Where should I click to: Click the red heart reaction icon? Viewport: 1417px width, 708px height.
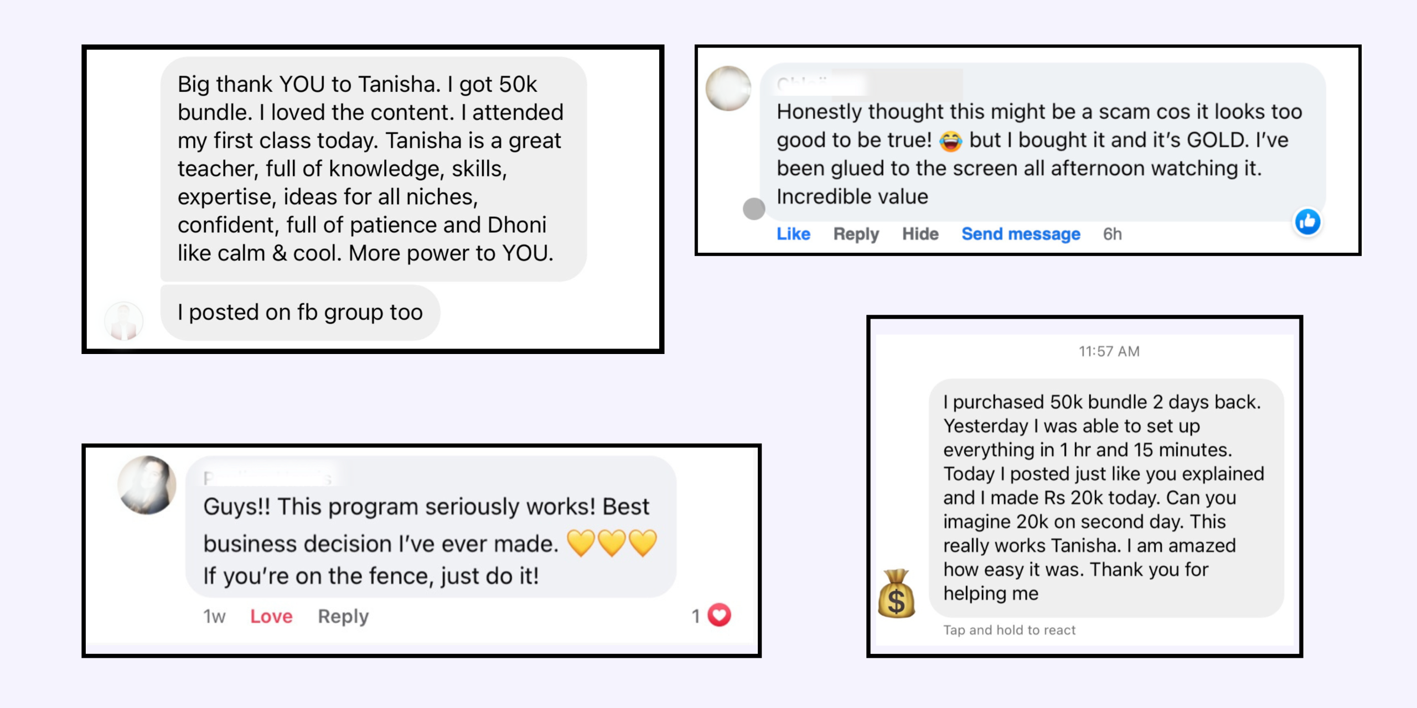[719, 615]
